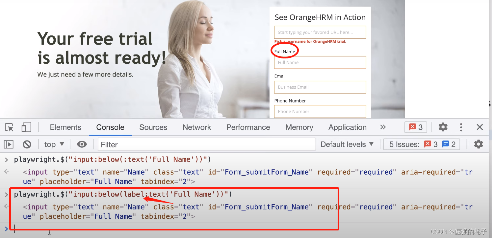Open the Application tab

(348, 127)
